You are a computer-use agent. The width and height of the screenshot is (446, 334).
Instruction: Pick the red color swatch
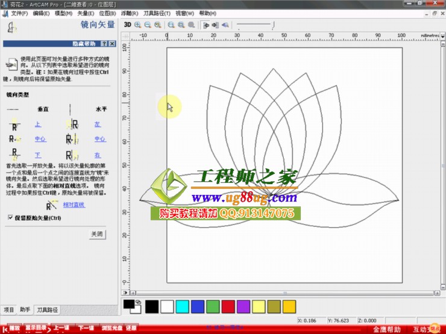(x=228, y=306)
